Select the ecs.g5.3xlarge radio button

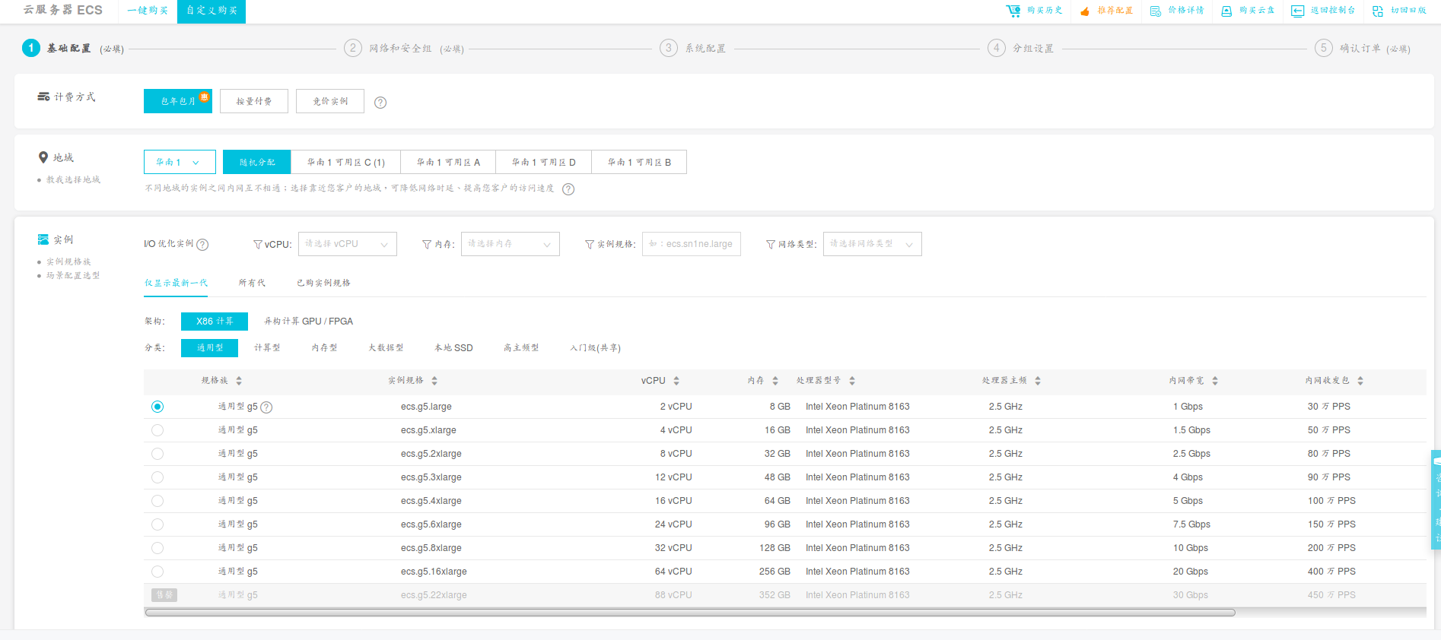tap(157, 477)
